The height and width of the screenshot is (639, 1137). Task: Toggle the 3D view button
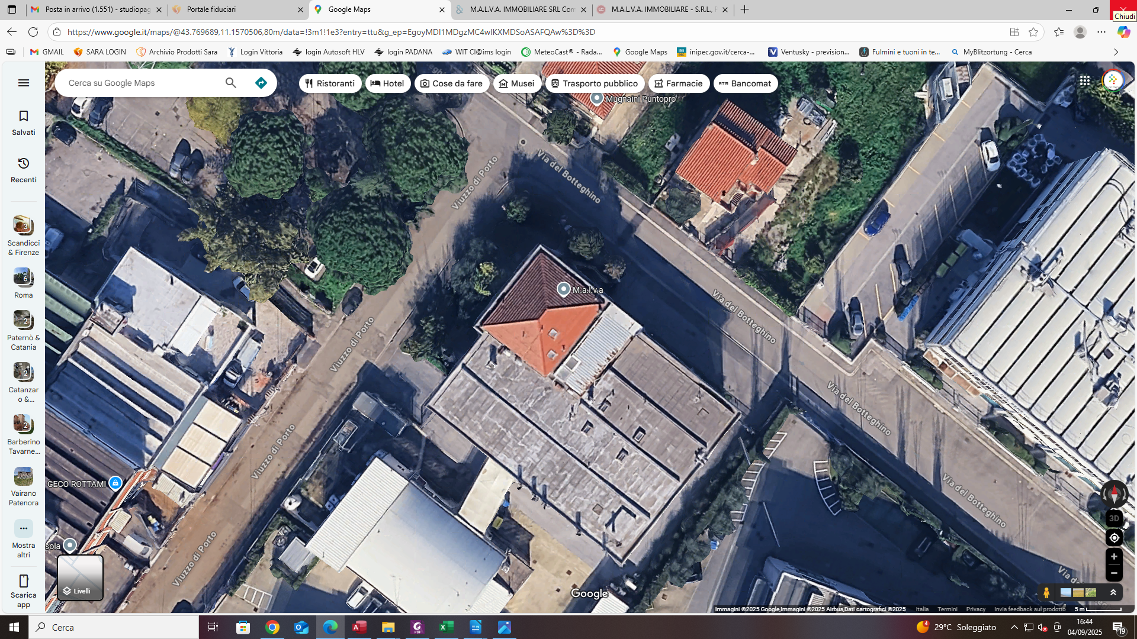(x=1114, y=518)
